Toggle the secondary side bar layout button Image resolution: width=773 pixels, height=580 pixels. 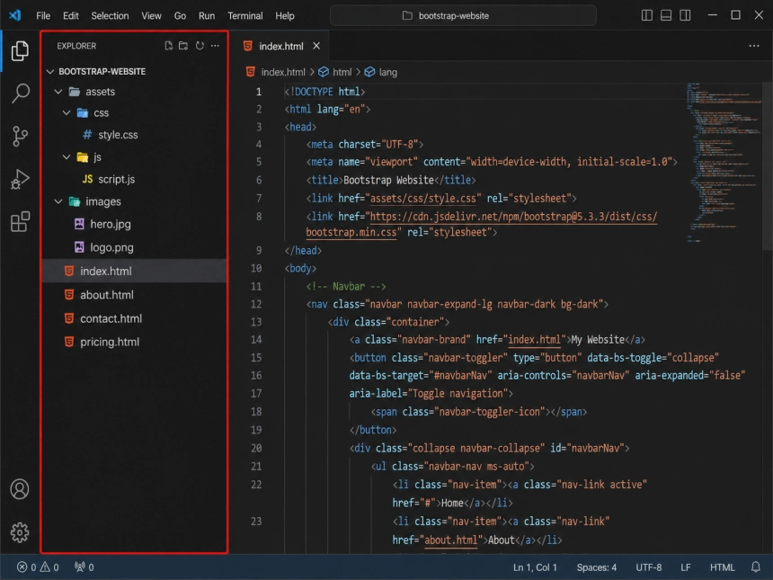(x=685, y=15)
